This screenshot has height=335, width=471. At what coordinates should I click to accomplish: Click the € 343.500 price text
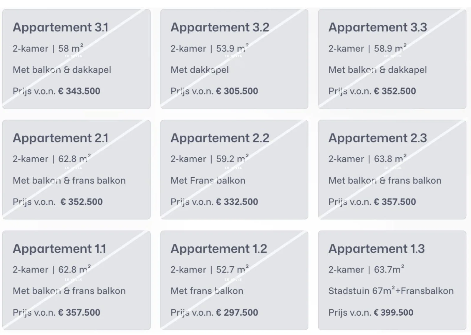pyautogui.click(x=79, y=91)
